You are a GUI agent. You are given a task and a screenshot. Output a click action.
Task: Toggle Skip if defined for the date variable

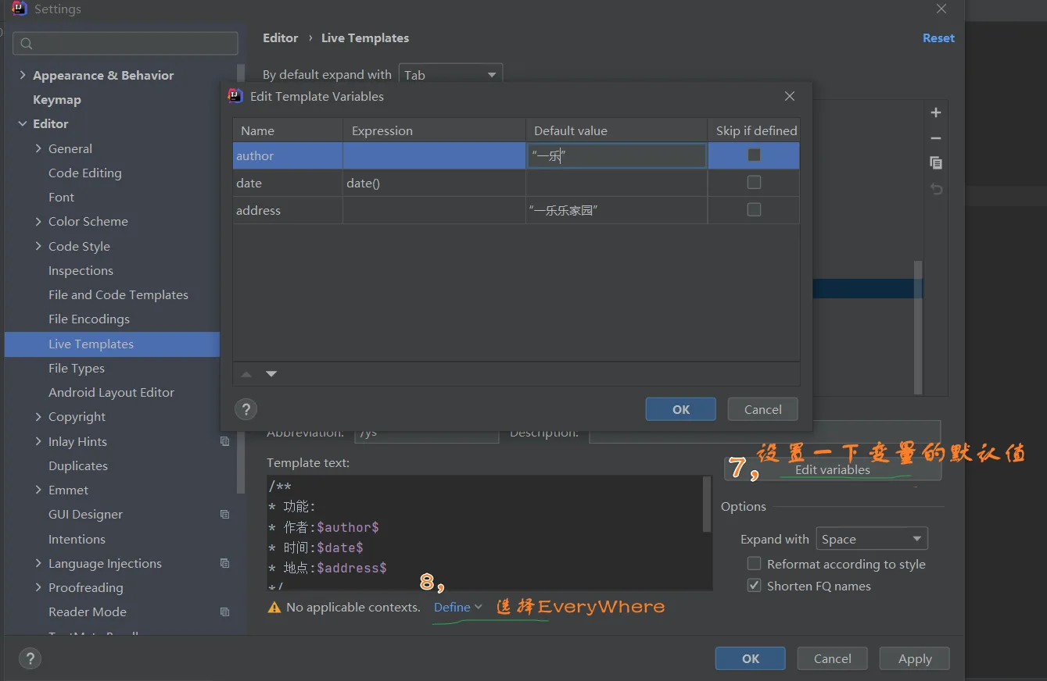pyautogui.click(x=754, y=183)
